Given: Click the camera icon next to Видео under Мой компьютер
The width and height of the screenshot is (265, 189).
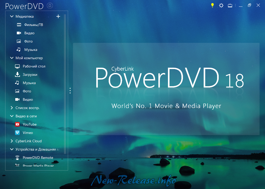Looking at the screenshot, I should pyautogui.click(x=17, y=99).
